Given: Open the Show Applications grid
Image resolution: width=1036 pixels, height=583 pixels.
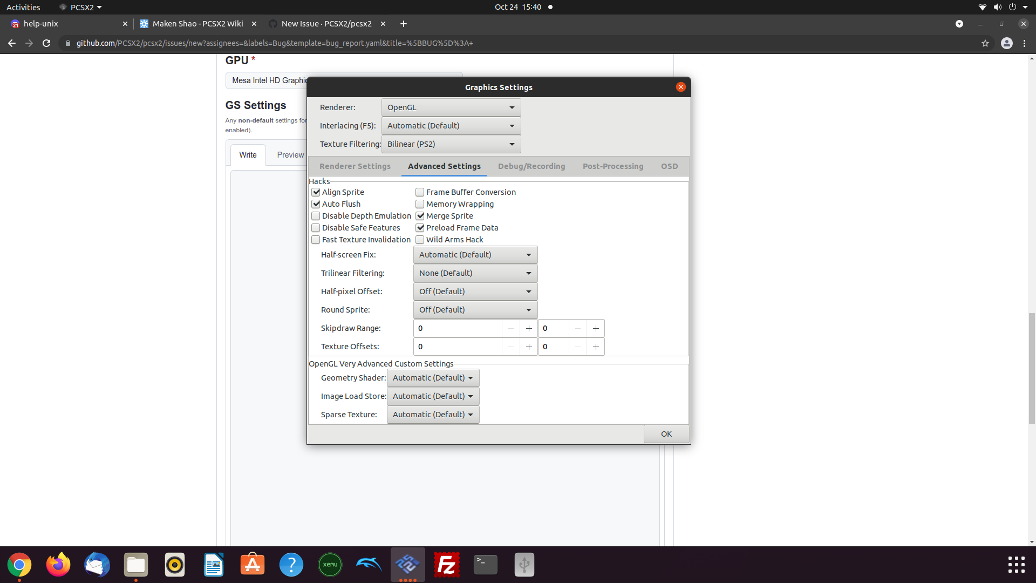Looking at the screenshot, I should pyautogui.click(x=1016, y=565).
